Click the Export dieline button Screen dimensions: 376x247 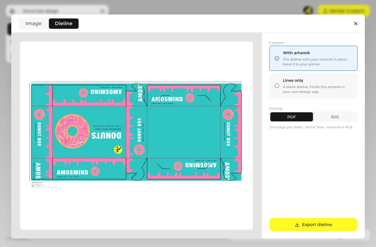tap(313, 225)
